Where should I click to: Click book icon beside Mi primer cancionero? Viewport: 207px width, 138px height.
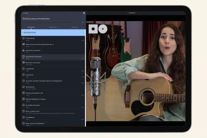click(x=23, y=63)
